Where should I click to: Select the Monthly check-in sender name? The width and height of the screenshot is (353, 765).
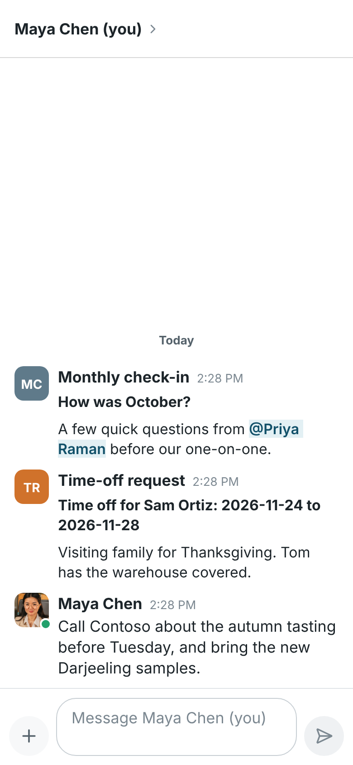(x=124, y=377)
